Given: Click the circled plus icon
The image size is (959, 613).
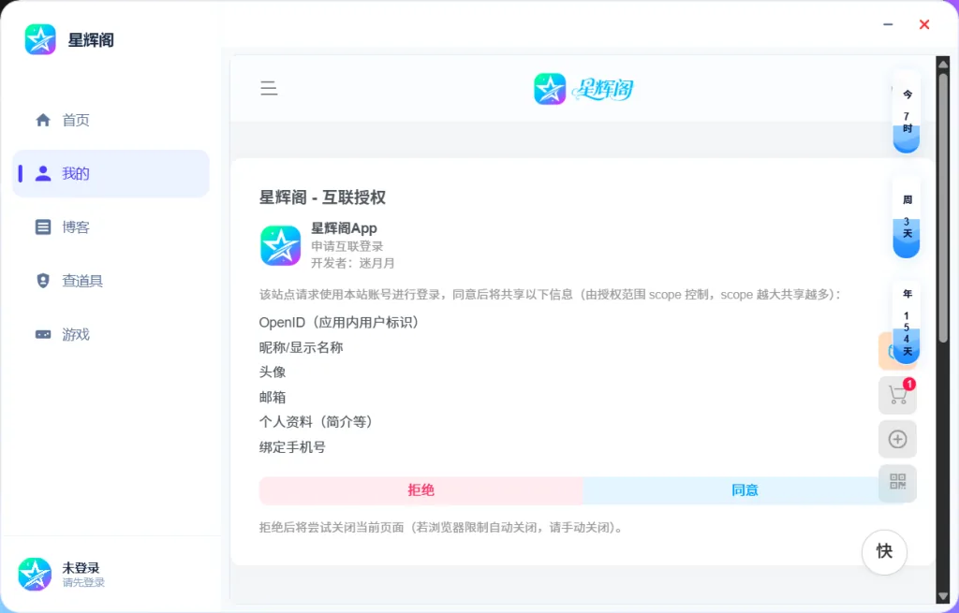Looking at the screenshot, I should [x=897, y=439].
